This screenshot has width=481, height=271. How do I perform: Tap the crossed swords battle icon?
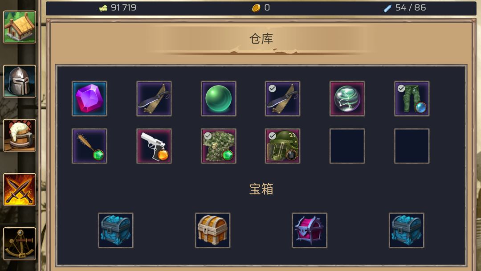(19, 189)
